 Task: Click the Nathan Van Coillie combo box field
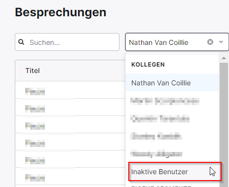(x=177, y=42)
